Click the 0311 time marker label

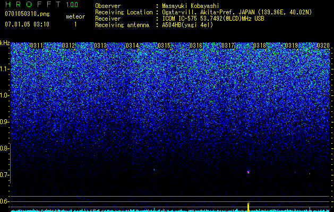point(37,46)
